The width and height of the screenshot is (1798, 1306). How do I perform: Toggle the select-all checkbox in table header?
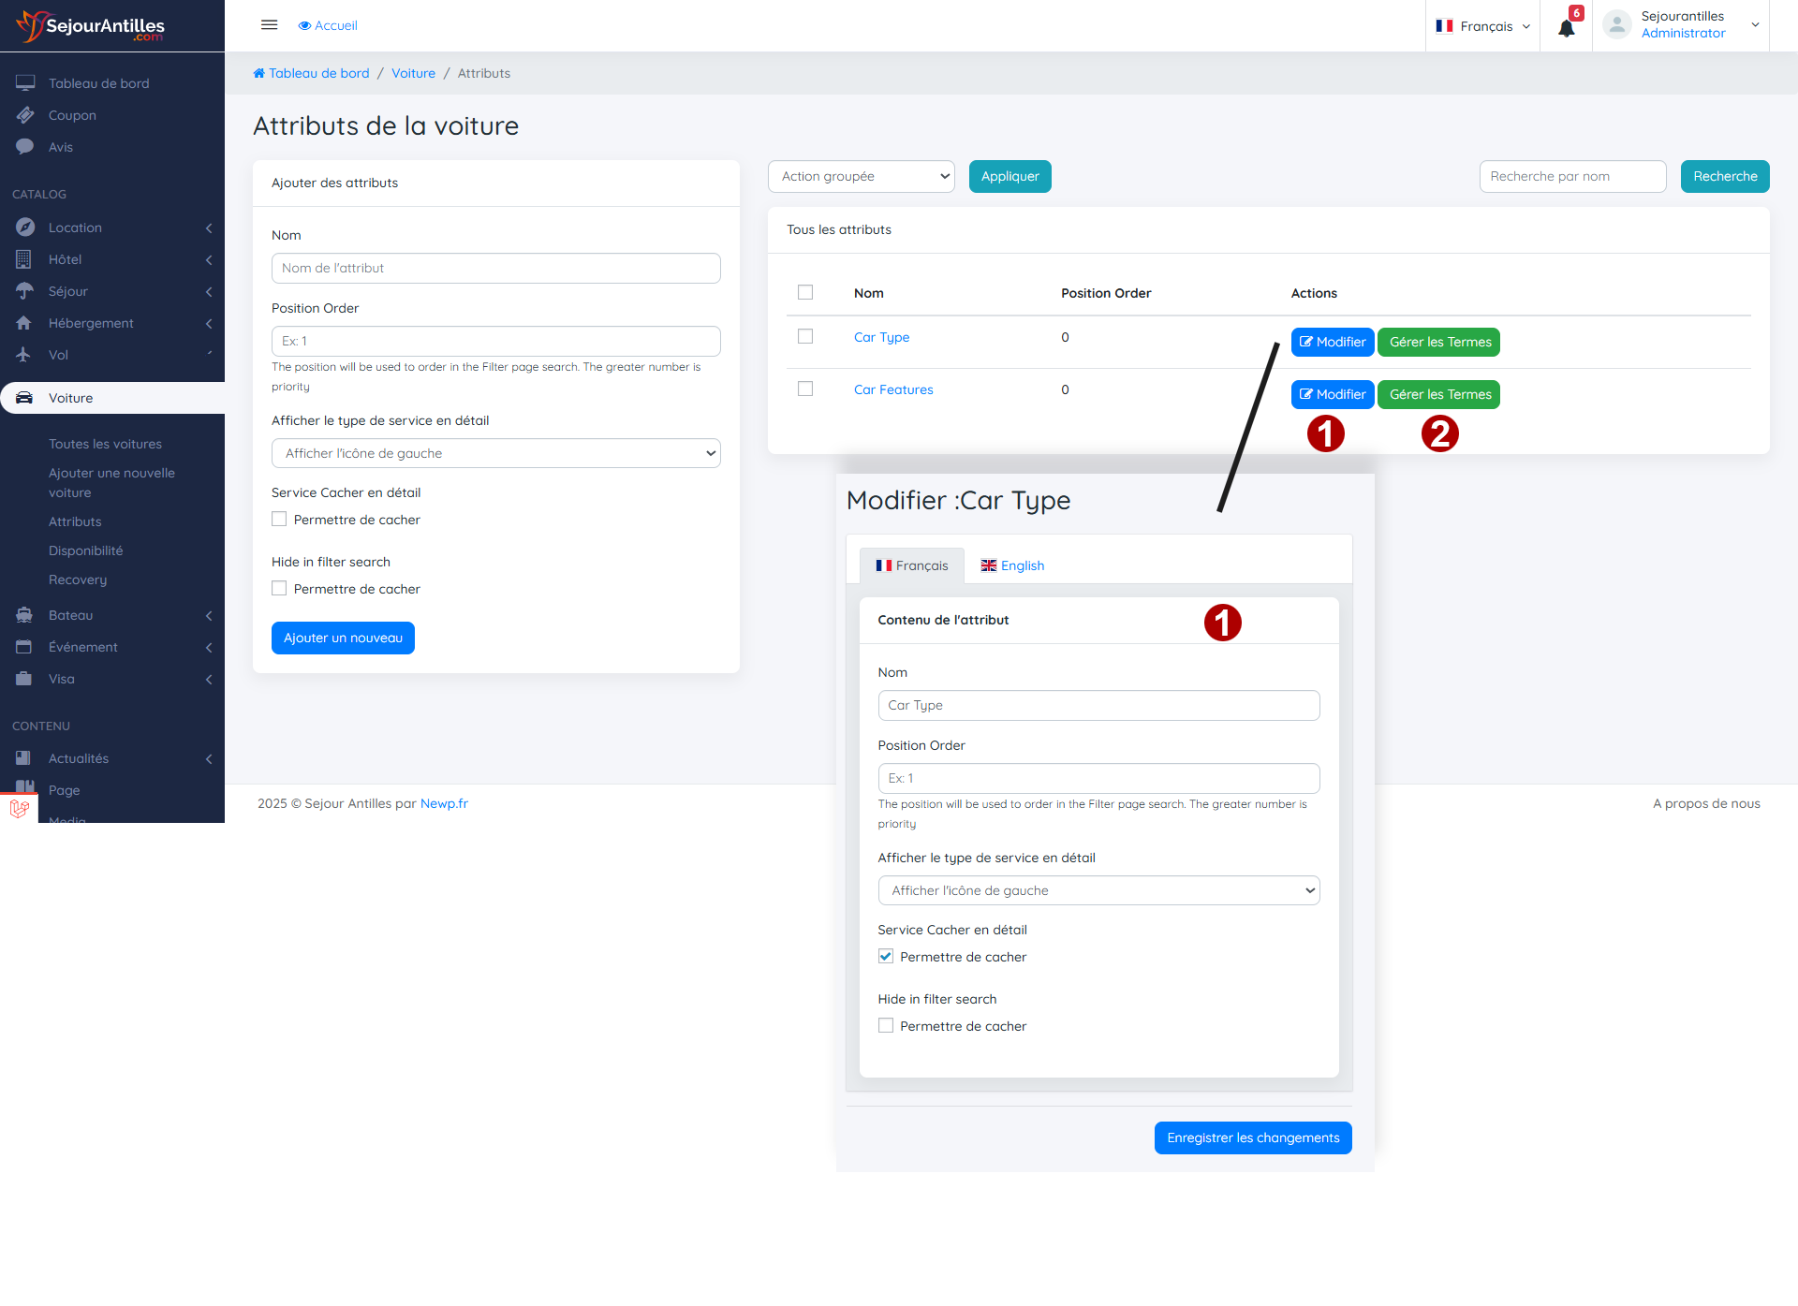click(805, 292)
